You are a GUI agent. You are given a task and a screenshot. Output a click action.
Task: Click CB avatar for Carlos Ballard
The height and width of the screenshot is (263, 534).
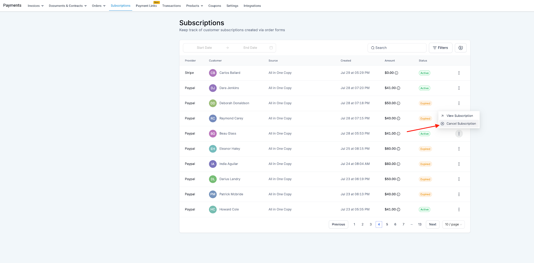(213, 73)
